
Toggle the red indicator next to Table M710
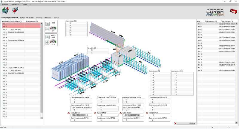(147, 113)
